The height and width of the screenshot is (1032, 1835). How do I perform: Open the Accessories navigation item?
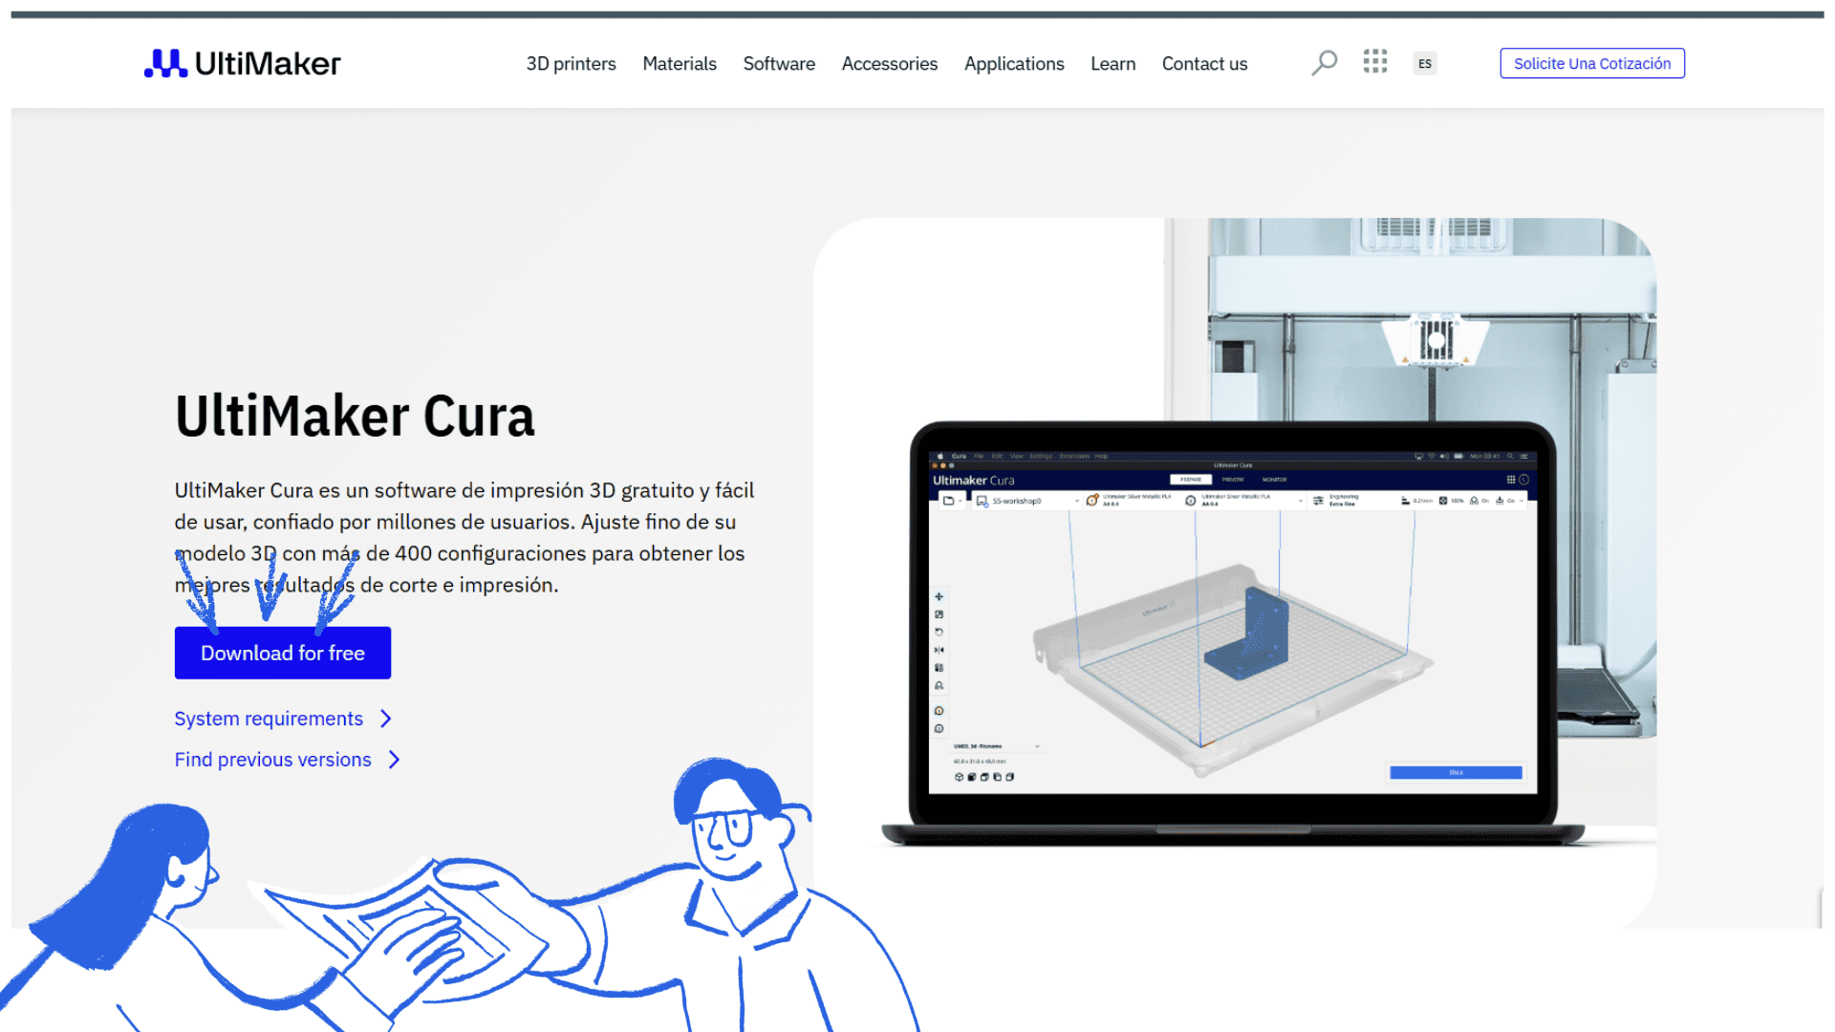coord(889,64)
